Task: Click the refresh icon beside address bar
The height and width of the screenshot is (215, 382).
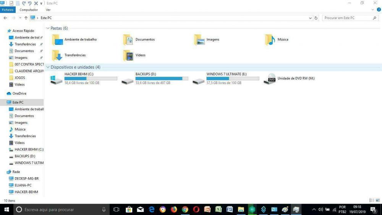Action: point(316,18)
